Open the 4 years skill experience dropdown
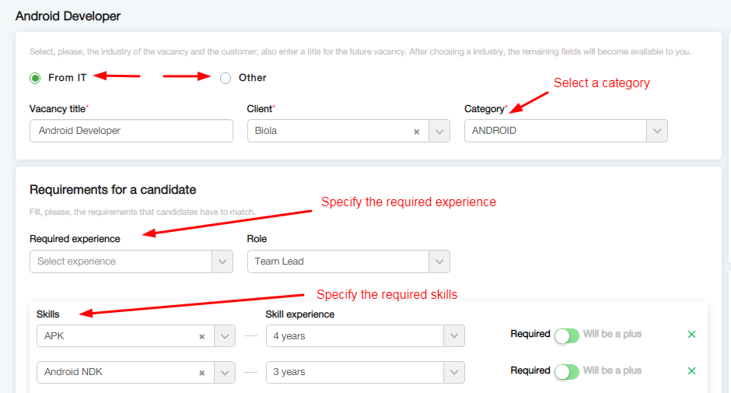 click(x=454, y=336)
